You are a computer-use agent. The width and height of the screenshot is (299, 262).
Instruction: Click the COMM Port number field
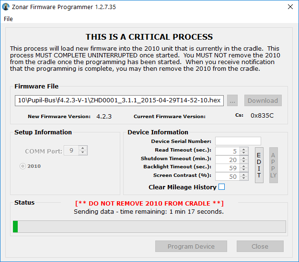(x=71, y=151)
